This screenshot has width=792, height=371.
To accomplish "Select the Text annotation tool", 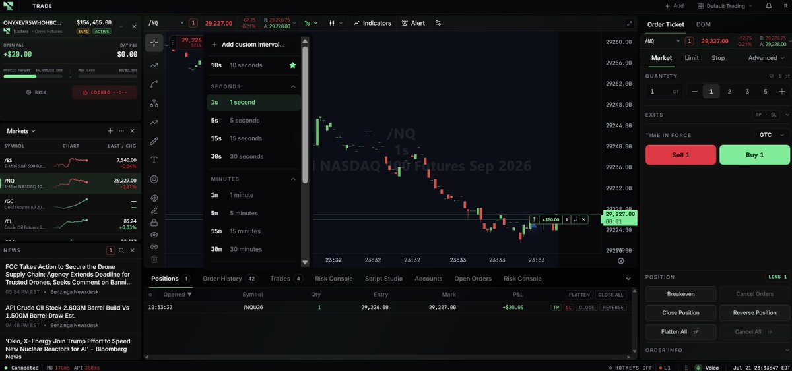I will (154, 160).
